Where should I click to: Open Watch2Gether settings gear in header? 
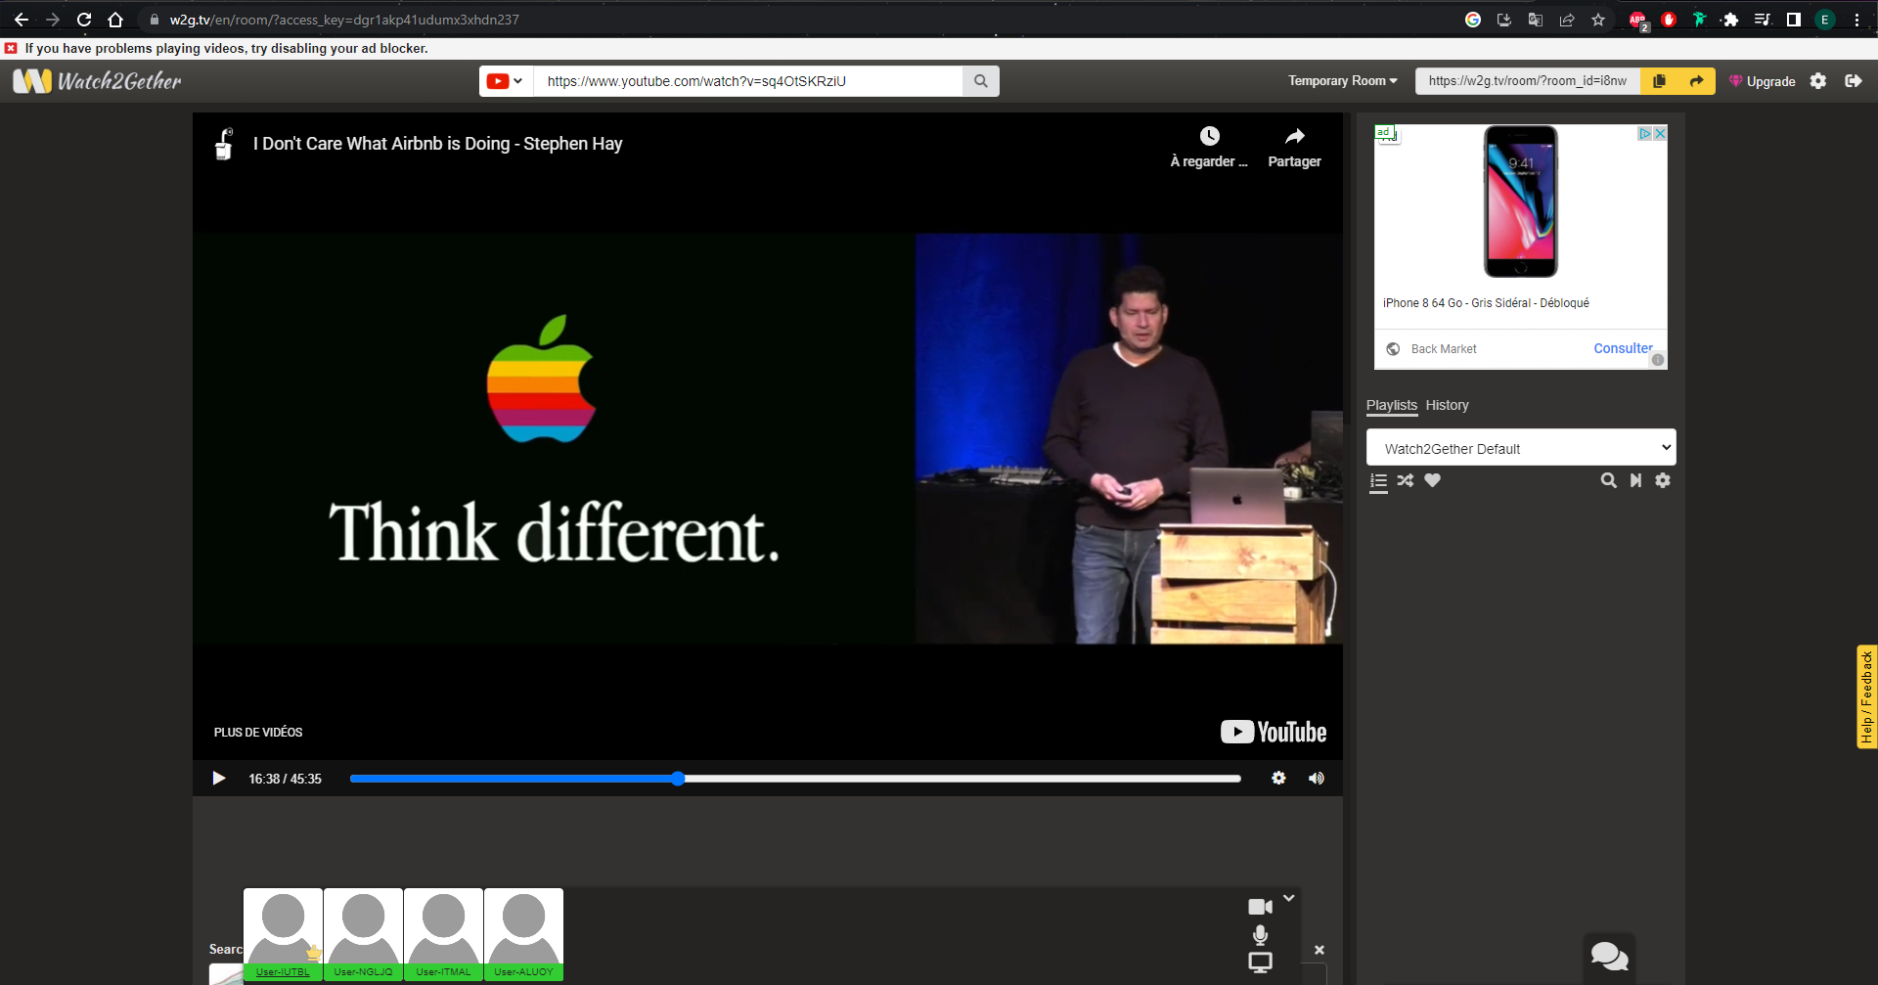point(1818,81)
